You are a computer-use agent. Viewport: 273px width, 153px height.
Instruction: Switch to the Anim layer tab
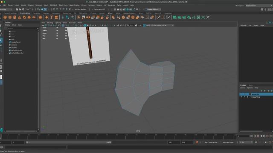coord(251,85)
